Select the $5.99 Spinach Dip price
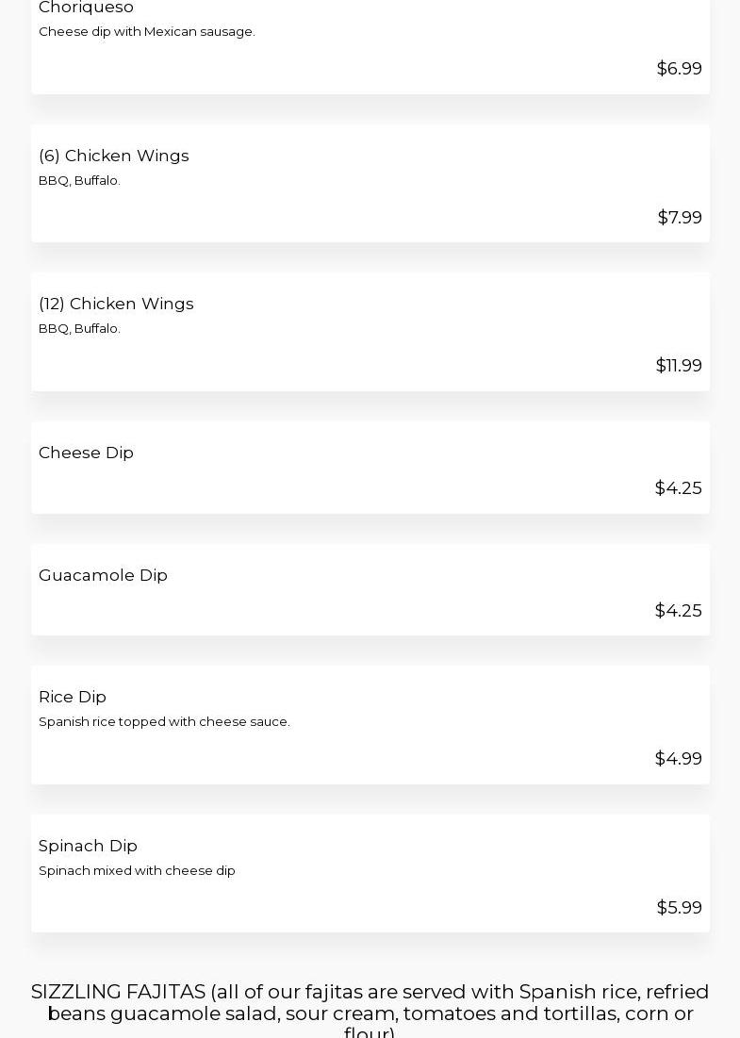 (x=679, y=908)
